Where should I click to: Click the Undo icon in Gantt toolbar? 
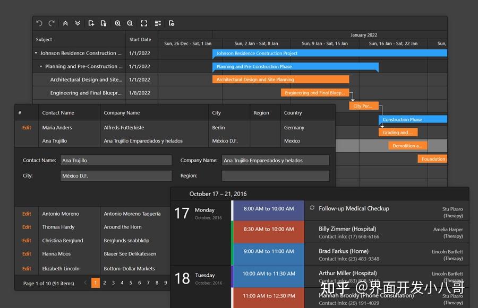point(39,23)
